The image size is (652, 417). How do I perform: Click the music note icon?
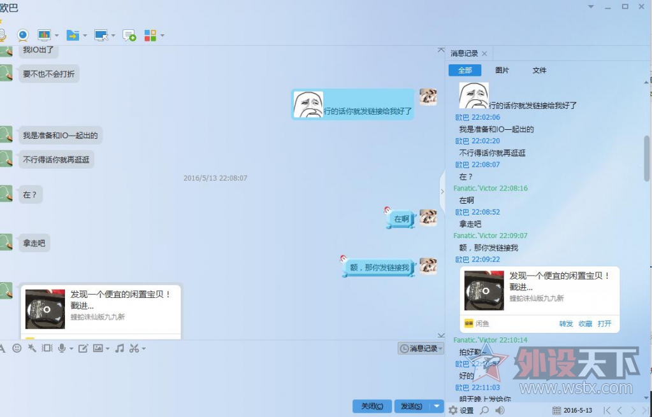pos(119,348)
